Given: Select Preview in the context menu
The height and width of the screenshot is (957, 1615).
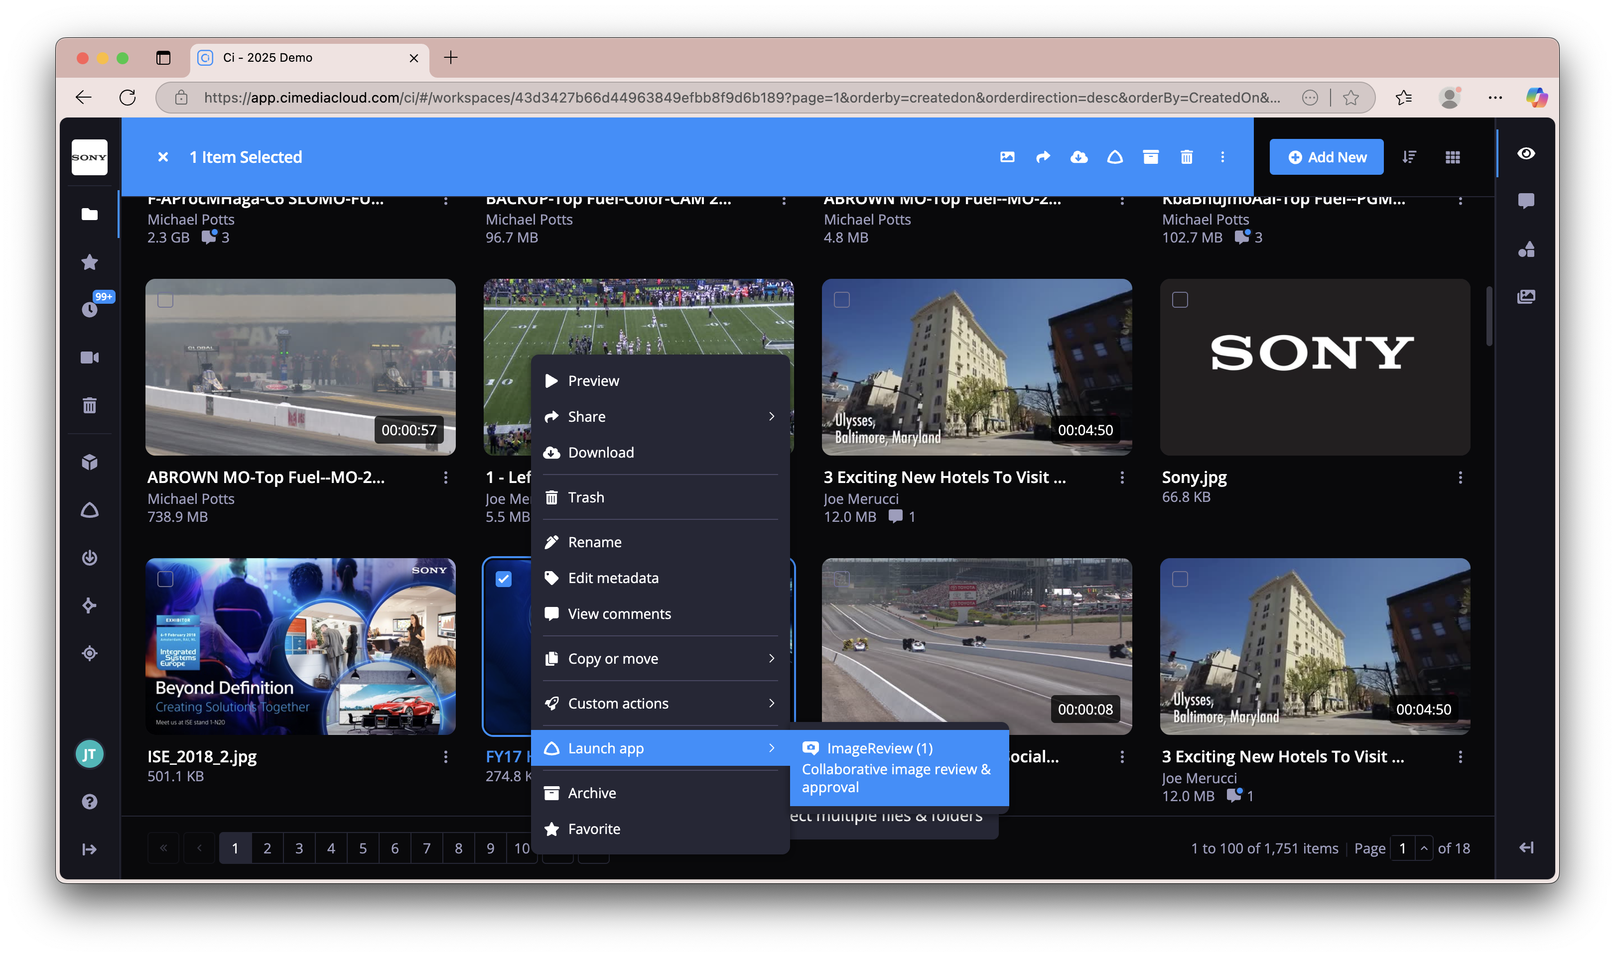Looking at the screenshot, I should (661, 380).
